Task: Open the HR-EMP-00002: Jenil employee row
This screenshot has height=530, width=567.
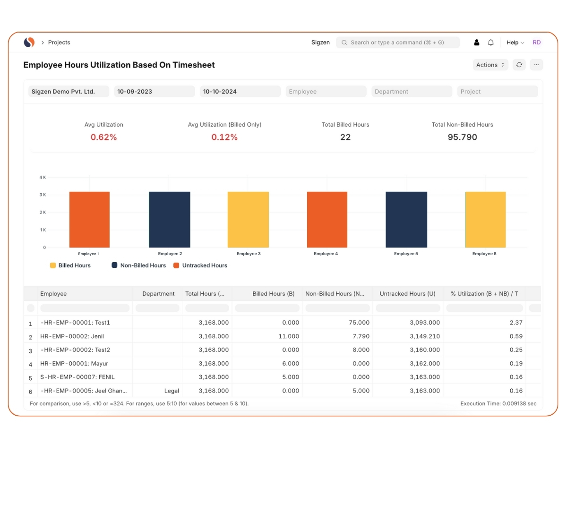Action: click(72, 336)
